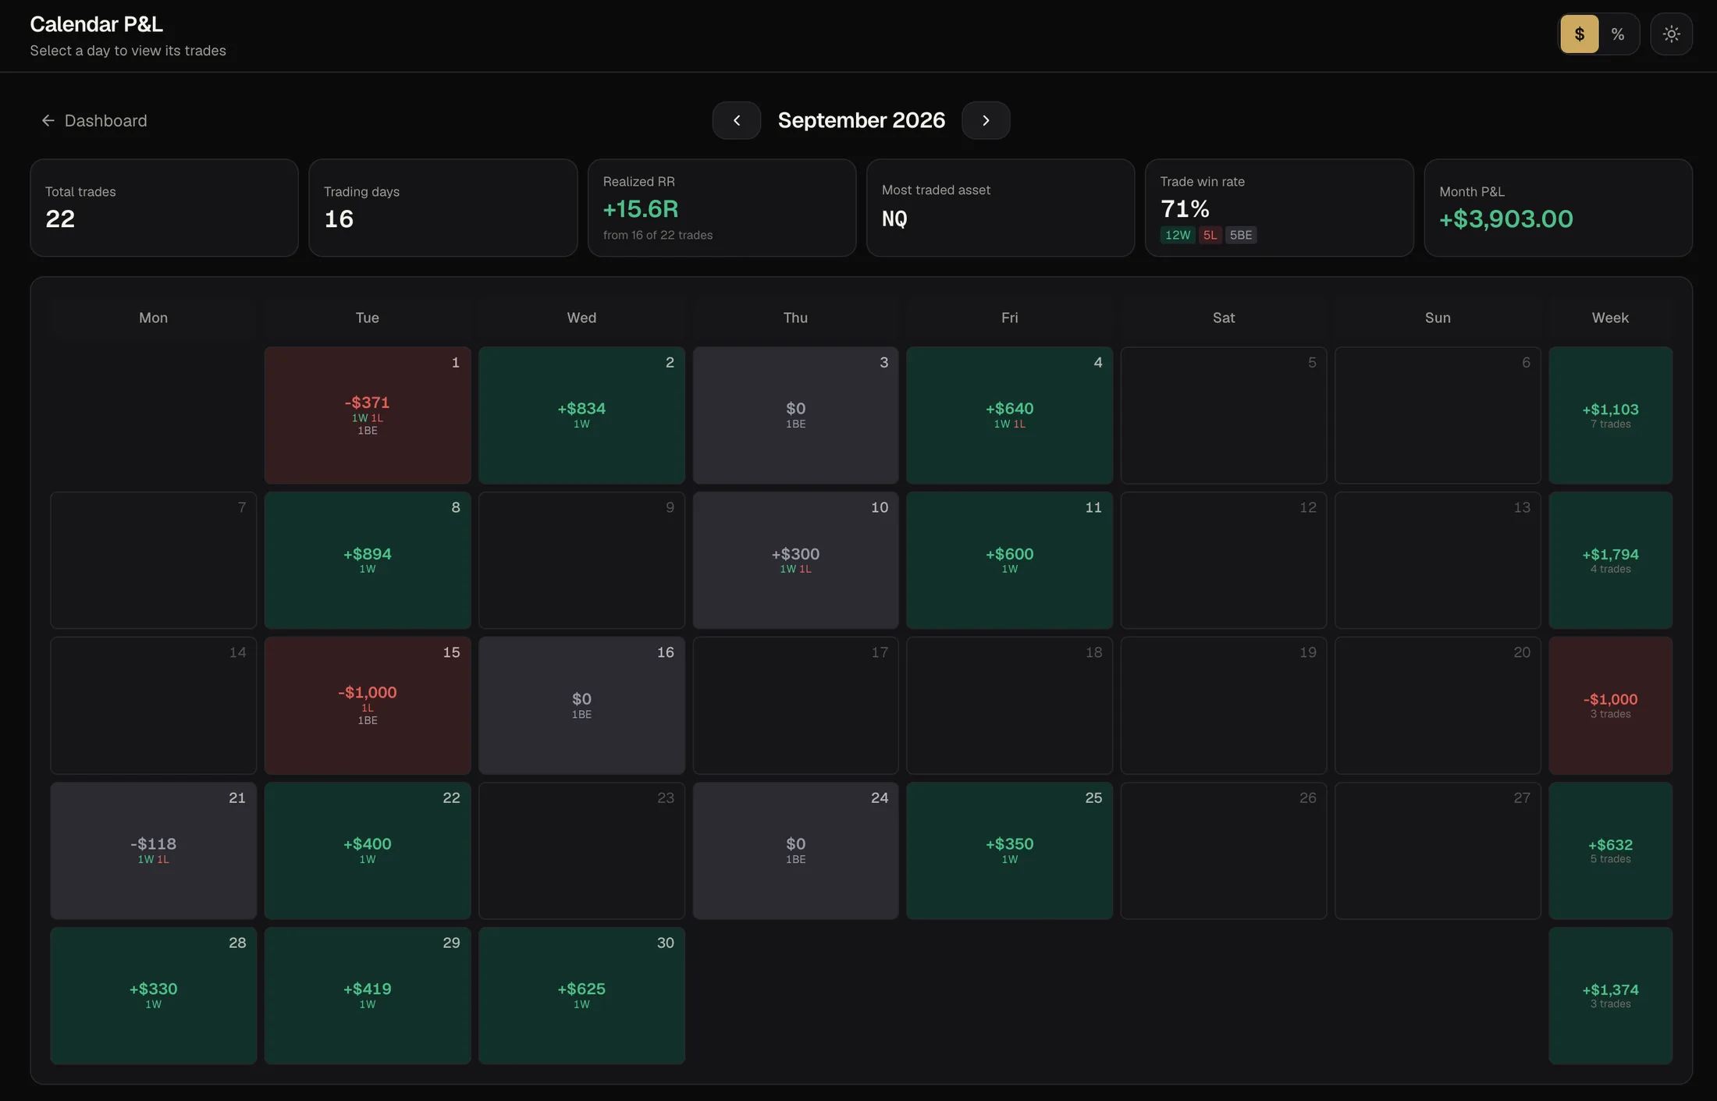
Task: Select September 24 break-even day
Action: 795,851
